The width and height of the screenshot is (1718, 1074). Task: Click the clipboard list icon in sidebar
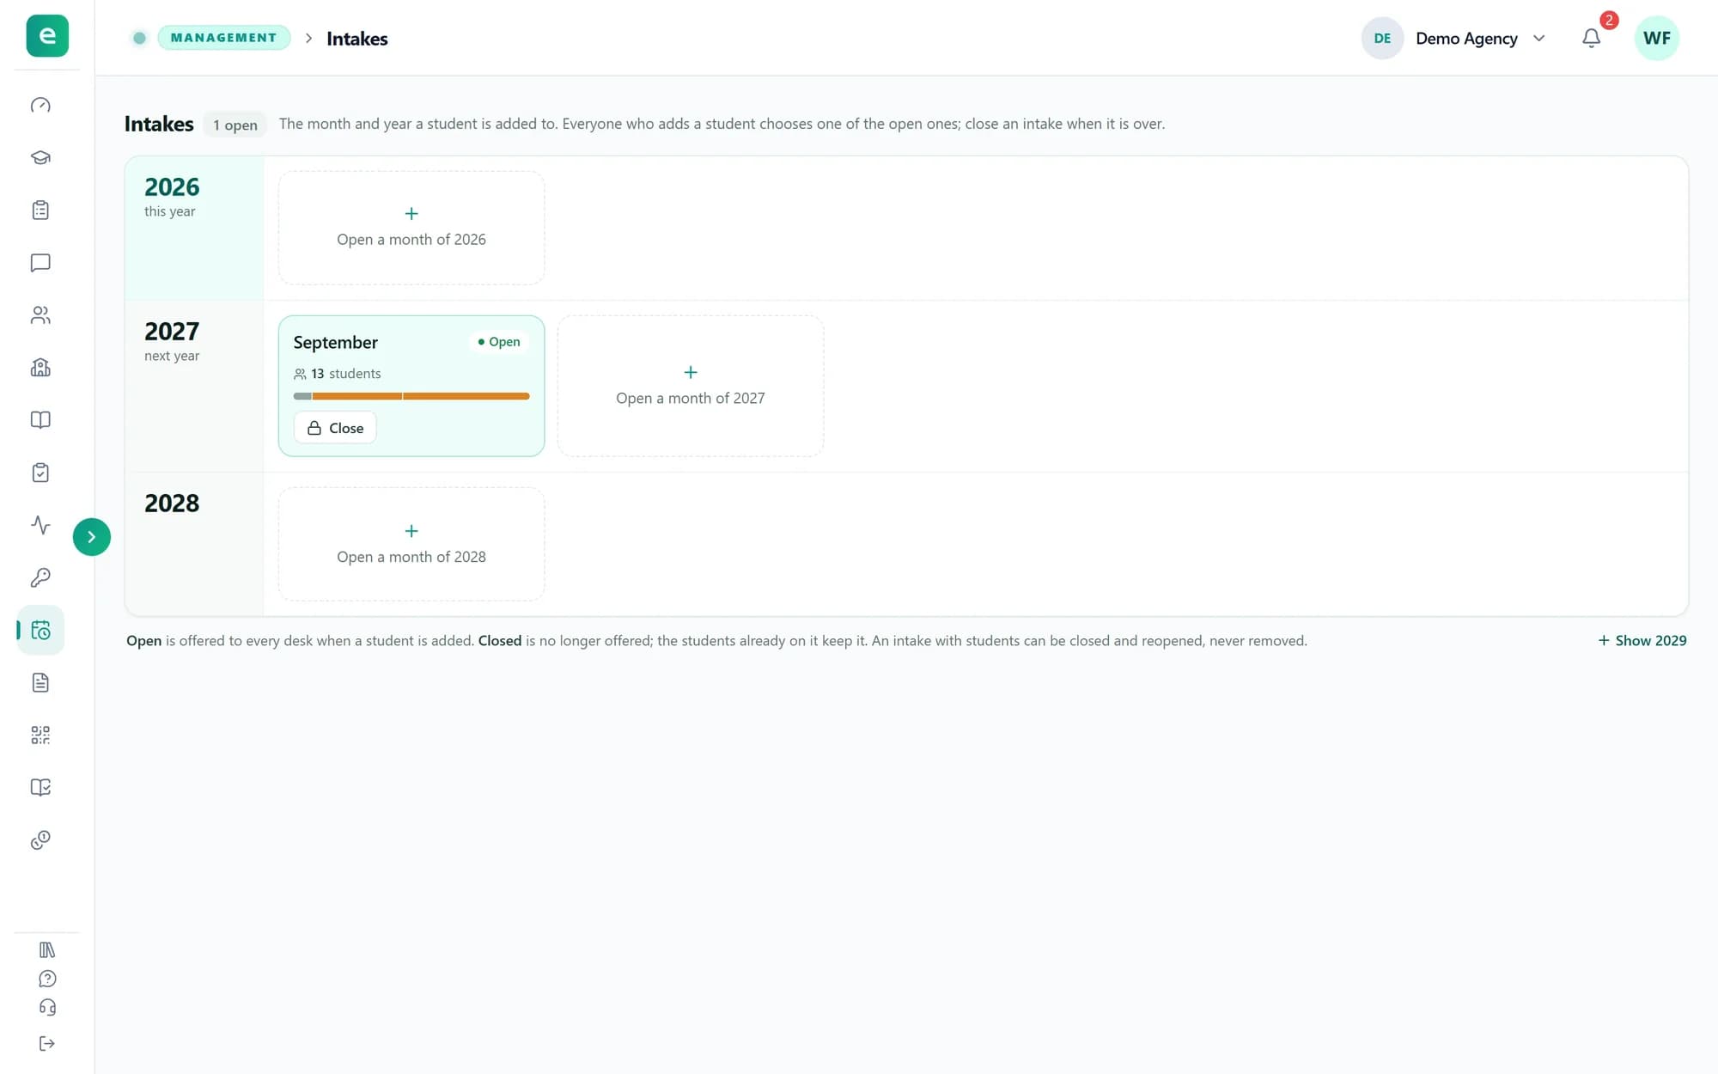pyautogui.click(x=40, y=211)
